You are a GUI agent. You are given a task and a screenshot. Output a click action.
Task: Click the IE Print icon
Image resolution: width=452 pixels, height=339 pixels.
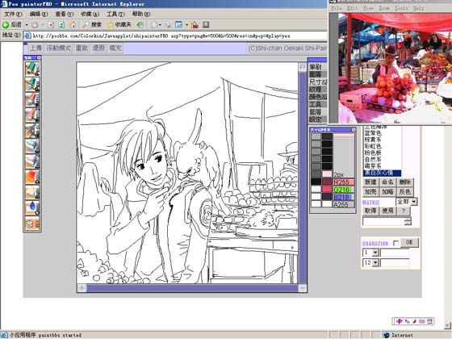point(169,25)
